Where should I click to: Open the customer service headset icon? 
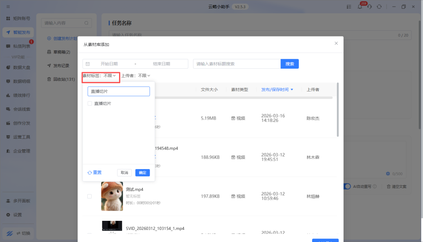[x=369, y=7]
